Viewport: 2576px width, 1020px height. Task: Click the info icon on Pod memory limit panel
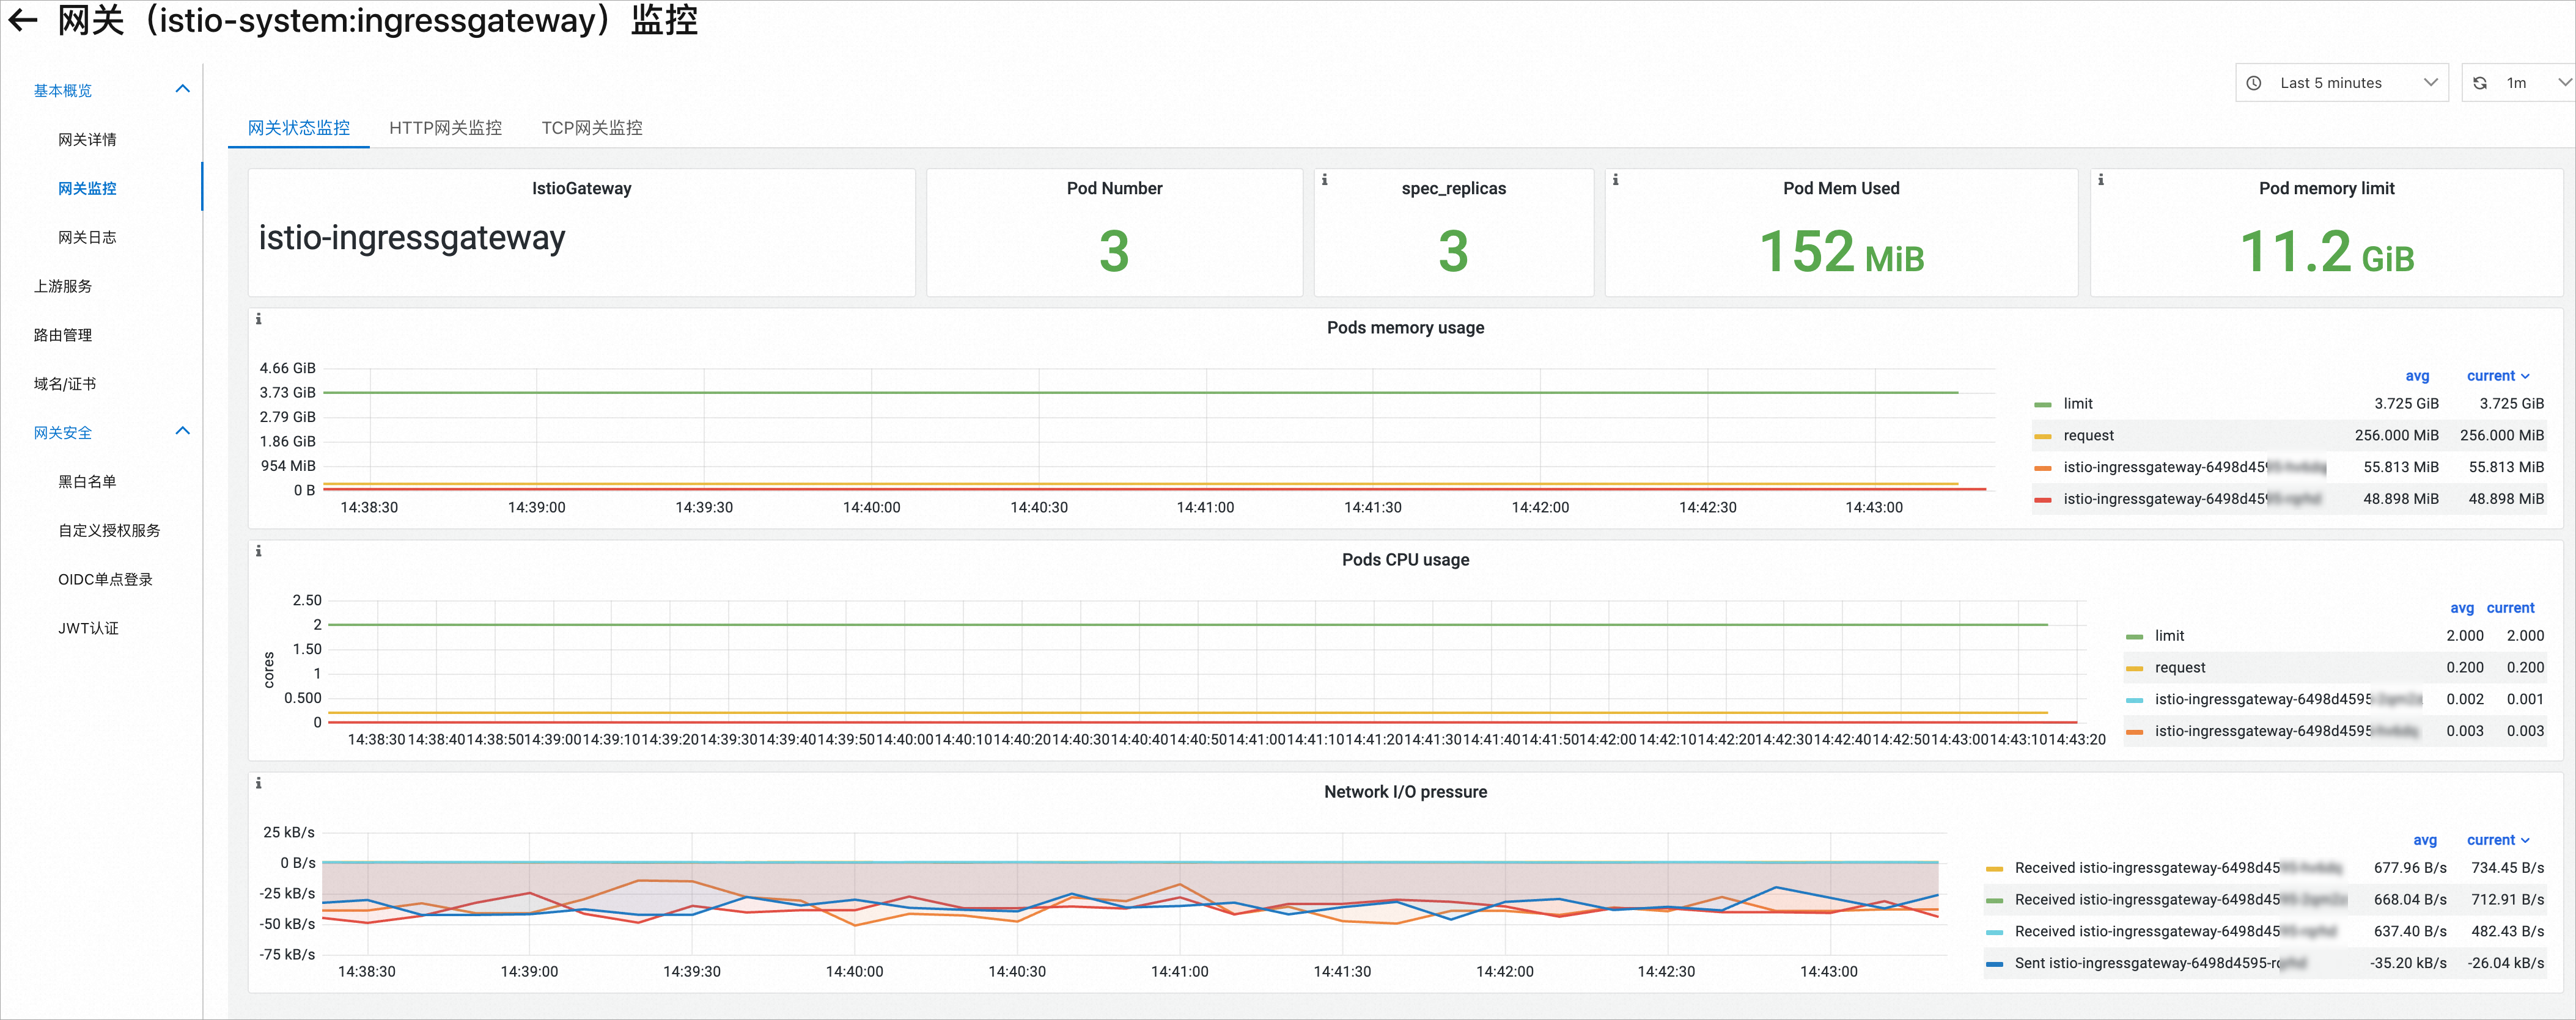tap(2100, 180)
